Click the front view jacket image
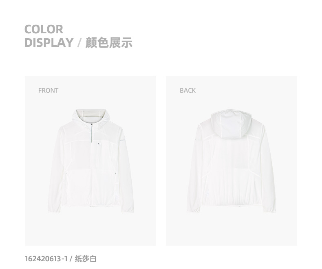Screen dimensions: 322x269 (x=90, y=161)
